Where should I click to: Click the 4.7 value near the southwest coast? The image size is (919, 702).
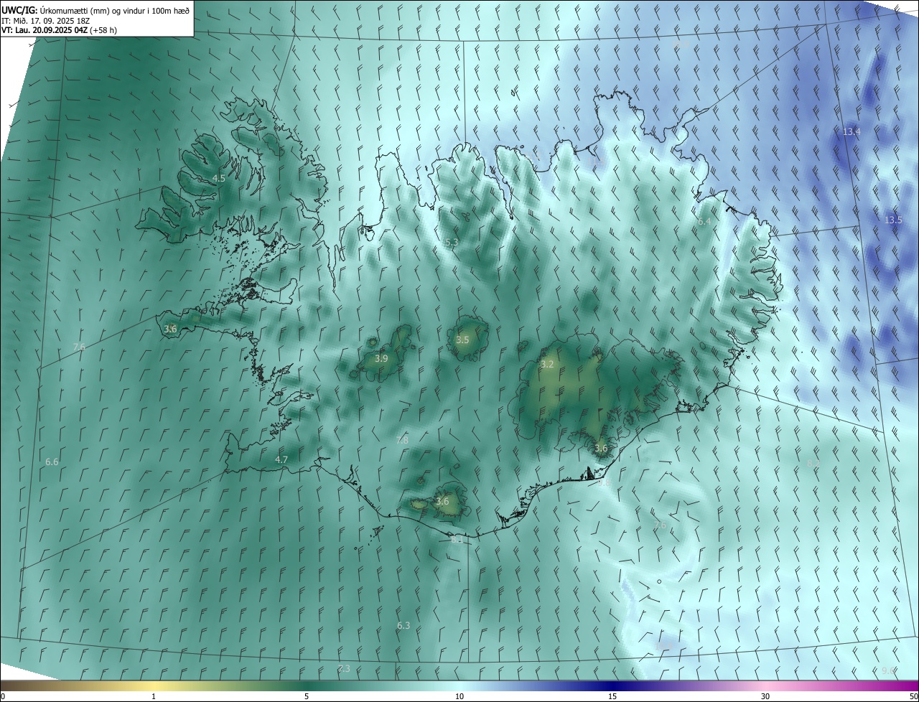coord(281,460)
